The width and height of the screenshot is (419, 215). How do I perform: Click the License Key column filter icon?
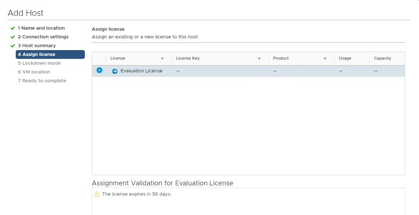coord(259,59)
